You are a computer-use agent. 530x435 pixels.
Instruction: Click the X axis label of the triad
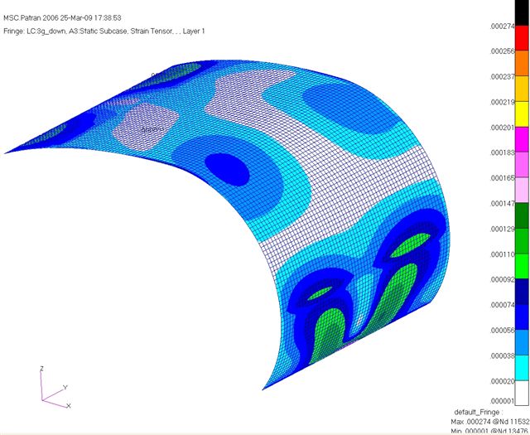click(69, 405)
